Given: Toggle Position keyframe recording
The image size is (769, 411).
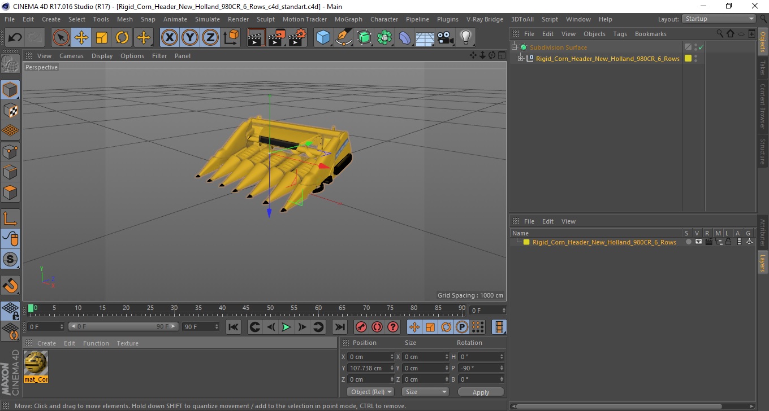Looking at the screenshot, I should pyautogui.click(x=414, y=327).
